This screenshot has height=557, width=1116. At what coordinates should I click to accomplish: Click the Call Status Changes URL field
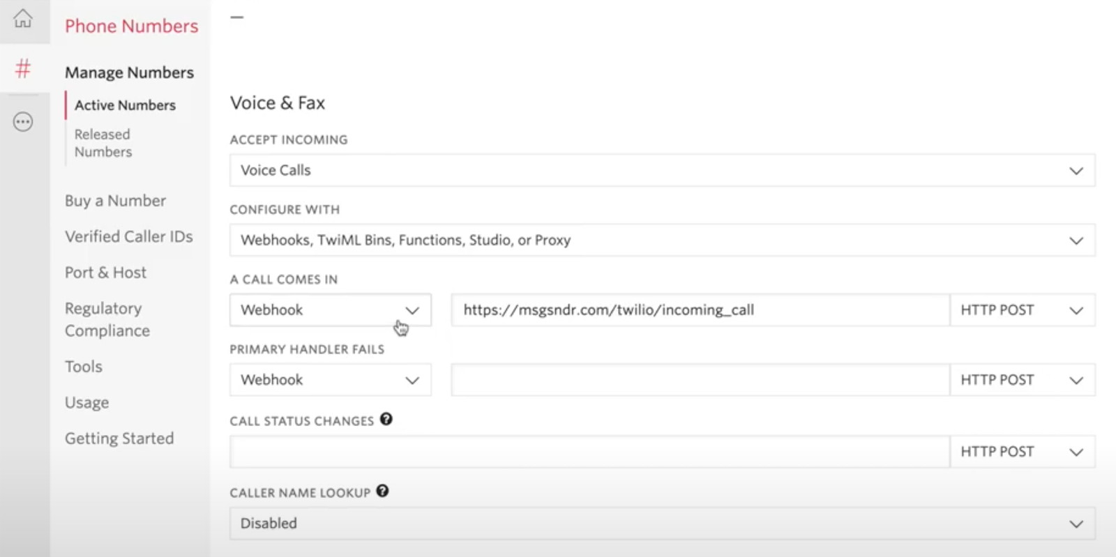pos(589,452)
